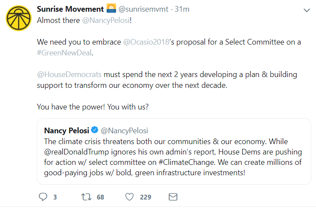Image resolution: width=316 pixels, height=209 pixels.
Task: Click the @sunrisemvmt handle
Action: [x=143, y=10]
